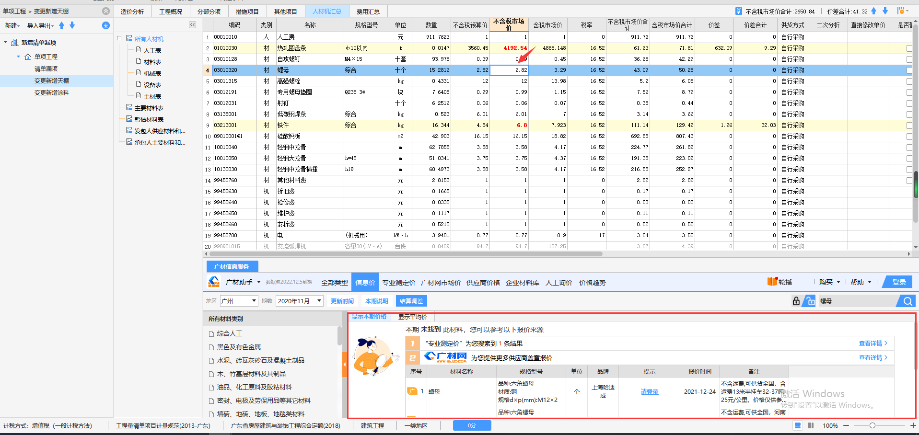Click the 广材助手 logo icon

(213, 282)
